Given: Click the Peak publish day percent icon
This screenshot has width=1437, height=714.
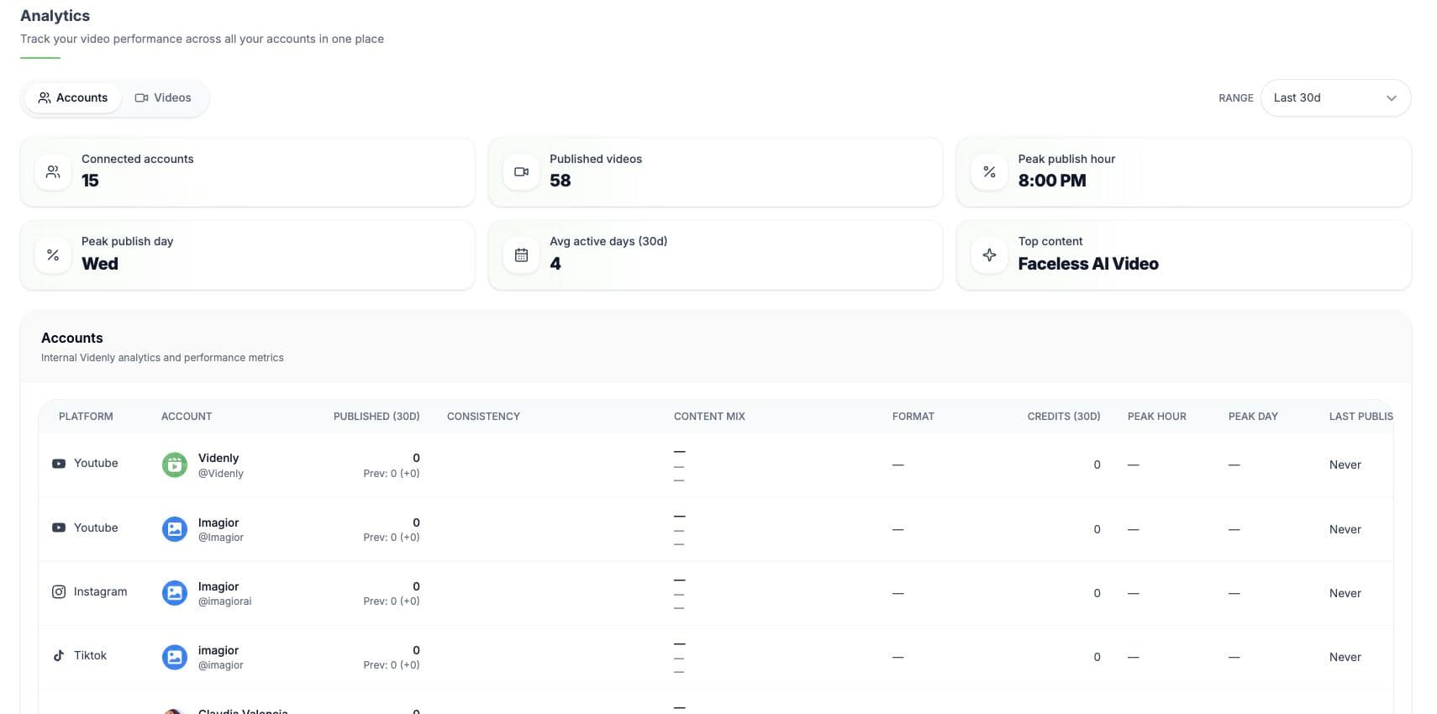Looking at the screenshot, I should pyautogui.click(x=53, y=255).
